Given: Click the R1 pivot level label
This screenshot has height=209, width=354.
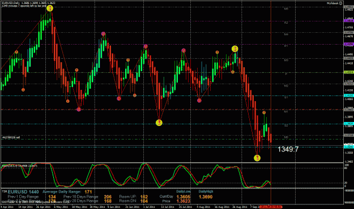Looking at the screenshot, I should click(286, 46).
